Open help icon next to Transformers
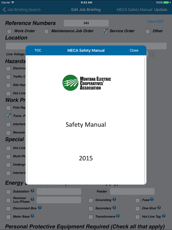The image size is (172, 230). tap(118, 216)
